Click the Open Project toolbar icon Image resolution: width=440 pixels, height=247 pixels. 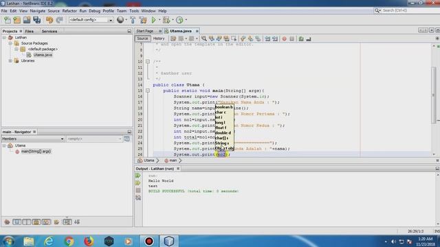tap(27, 20)
